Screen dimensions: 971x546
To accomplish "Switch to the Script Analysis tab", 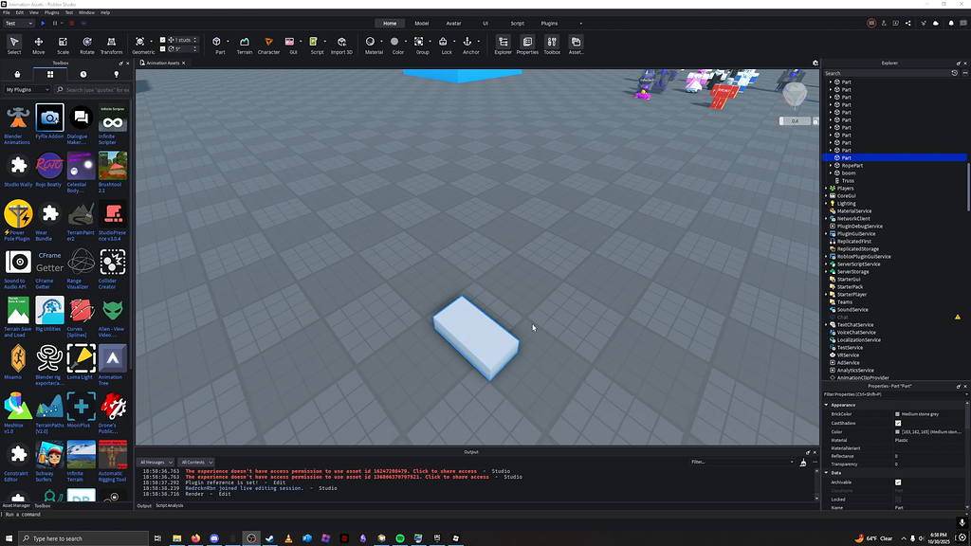I will coord(169,506).
